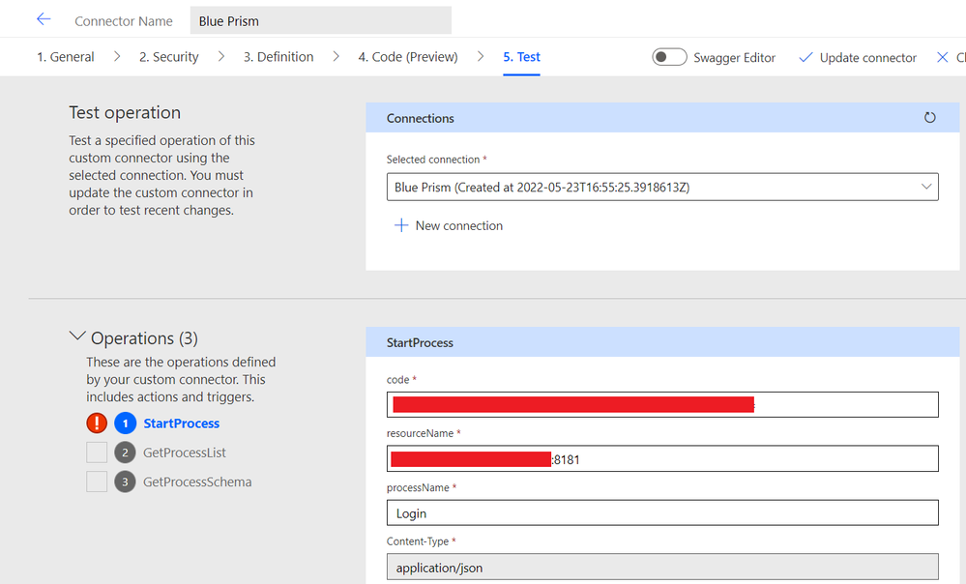Click the Update connector checkmark icon

click(x=805, y=58)
